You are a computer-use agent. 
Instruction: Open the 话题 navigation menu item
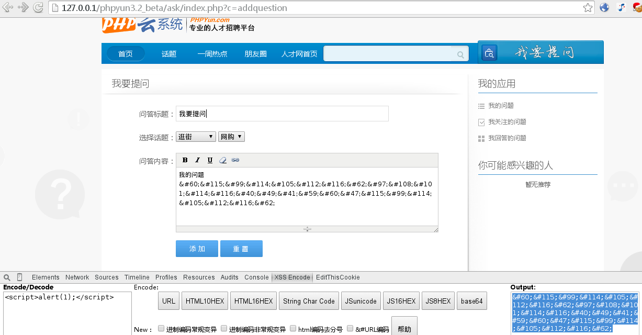169,54
